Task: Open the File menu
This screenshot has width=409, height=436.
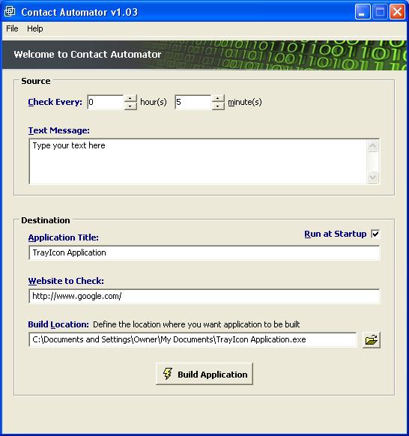Action: (x=12, y=28)
